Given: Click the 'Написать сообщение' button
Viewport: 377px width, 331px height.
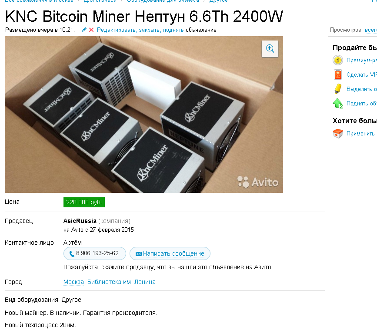Looking at the screenshot, I should pyautogui.click(x=170, y=253).
